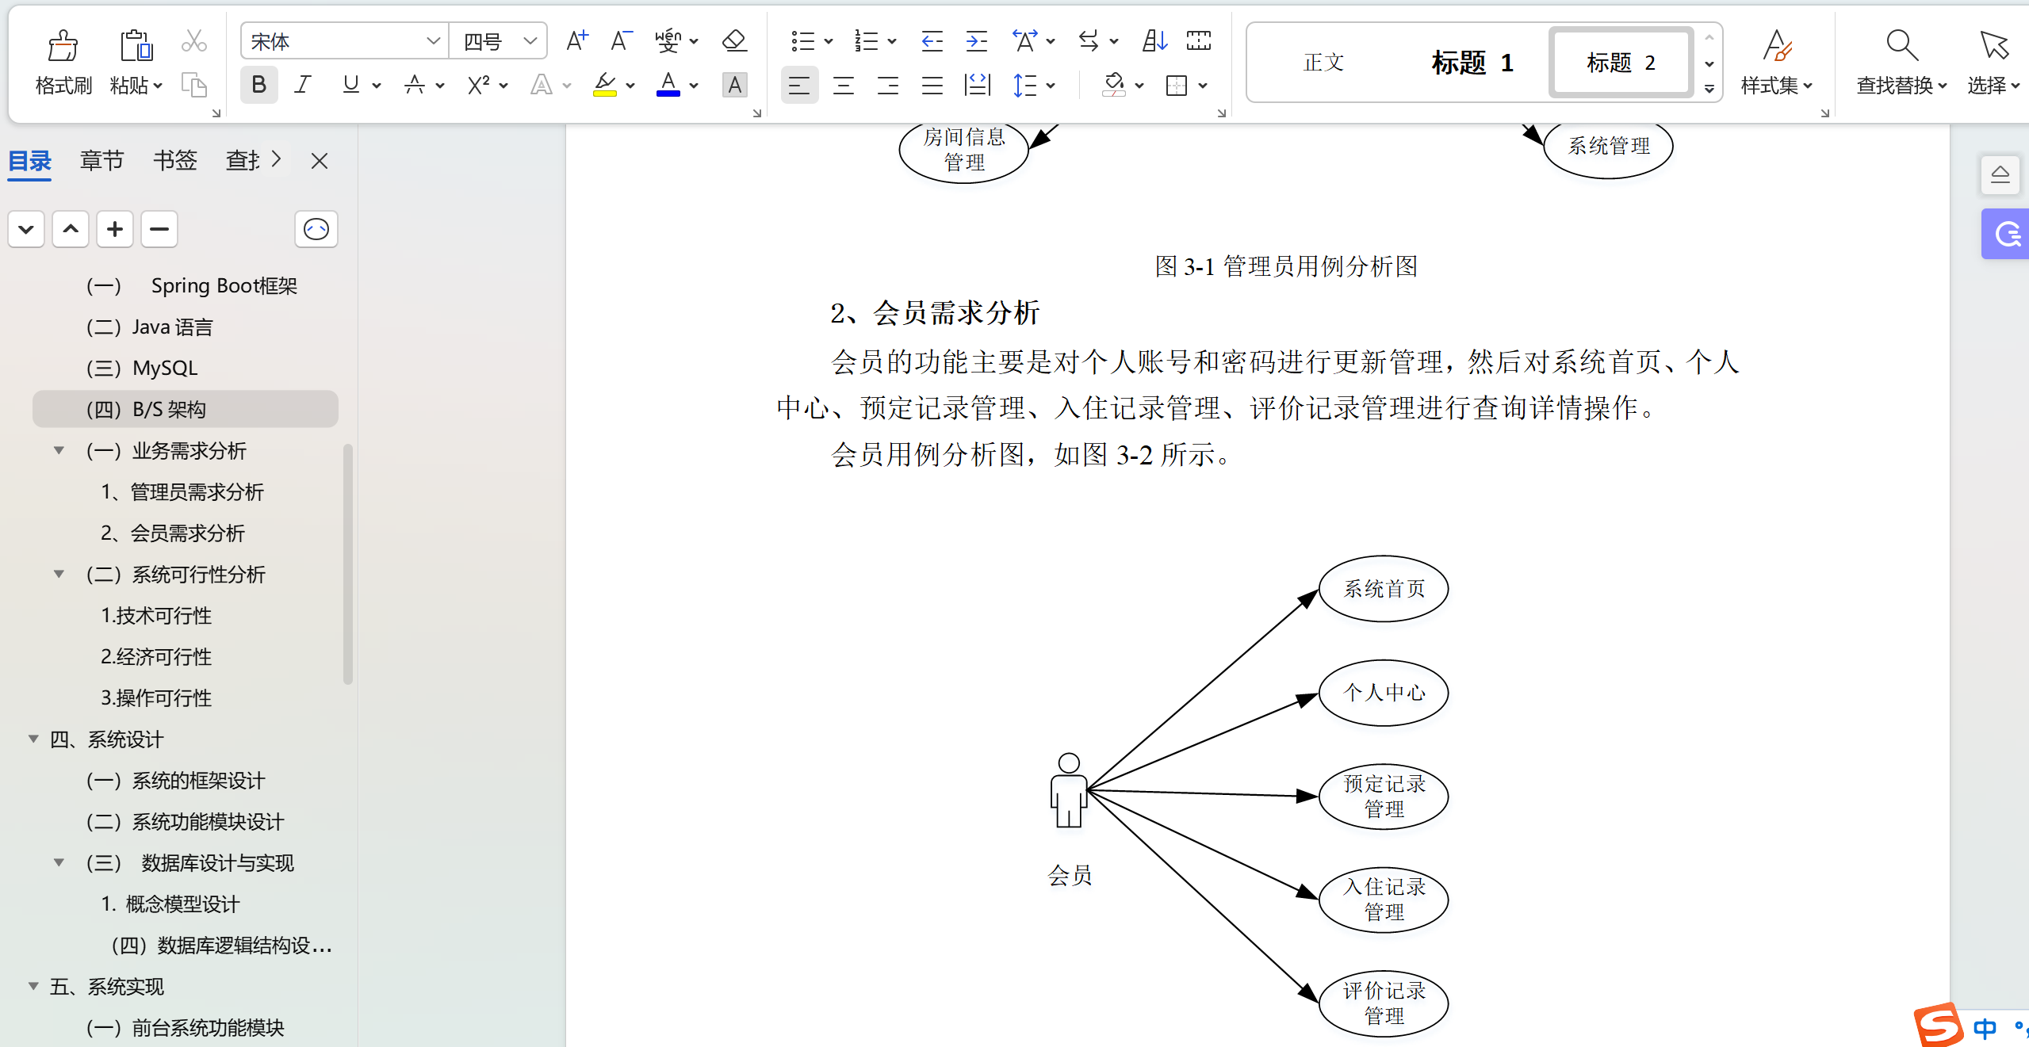Close the navigation pane
The image size is (2029, 1047).
tap(320, 161)
